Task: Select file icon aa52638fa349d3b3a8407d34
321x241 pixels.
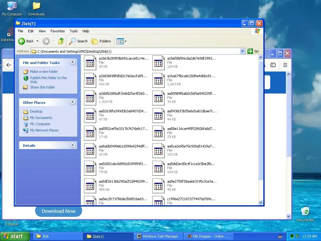Action: 90,115
